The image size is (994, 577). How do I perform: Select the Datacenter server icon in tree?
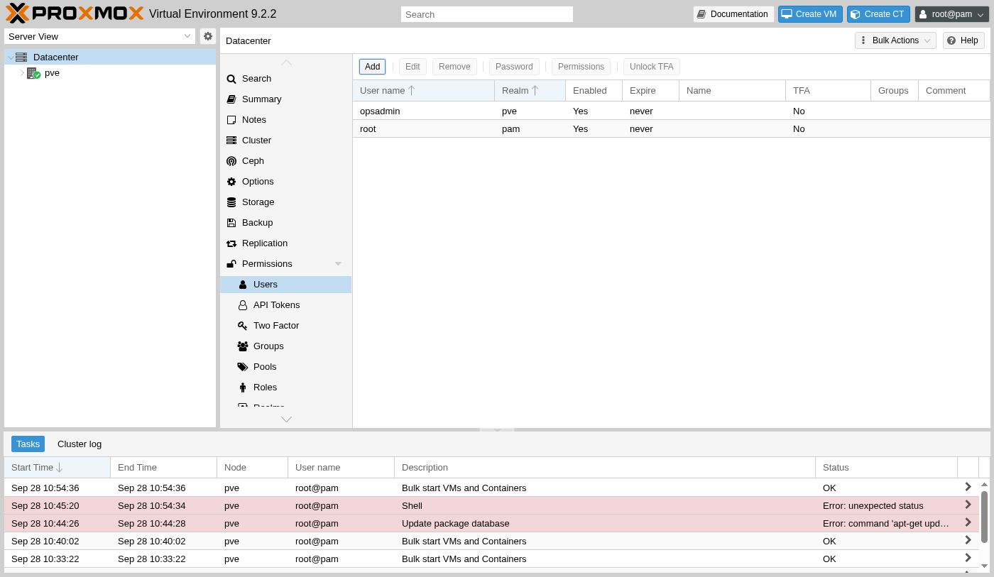21,57
